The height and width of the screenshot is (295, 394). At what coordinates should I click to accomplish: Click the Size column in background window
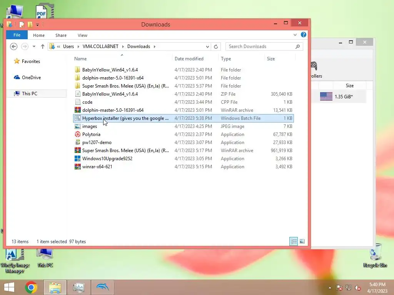point(349,86)
